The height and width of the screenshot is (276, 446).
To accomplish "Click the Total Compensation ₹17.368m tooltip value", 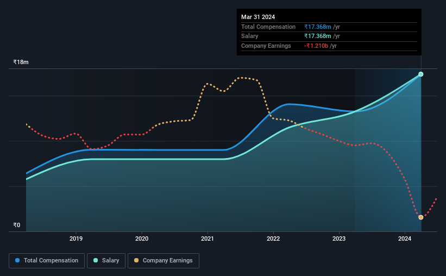I will (x=317, y=27).
